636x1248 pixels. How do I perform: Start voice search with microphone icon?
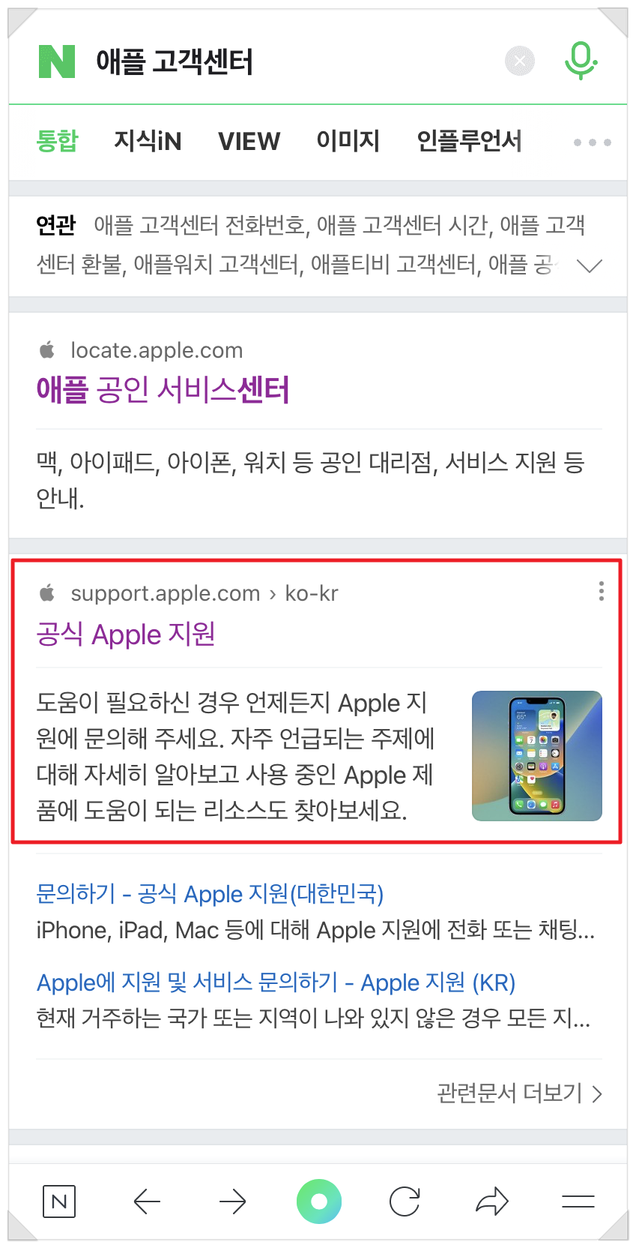click(581, 61)
